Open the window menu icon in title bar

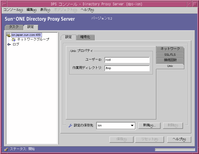click(5, 4)
